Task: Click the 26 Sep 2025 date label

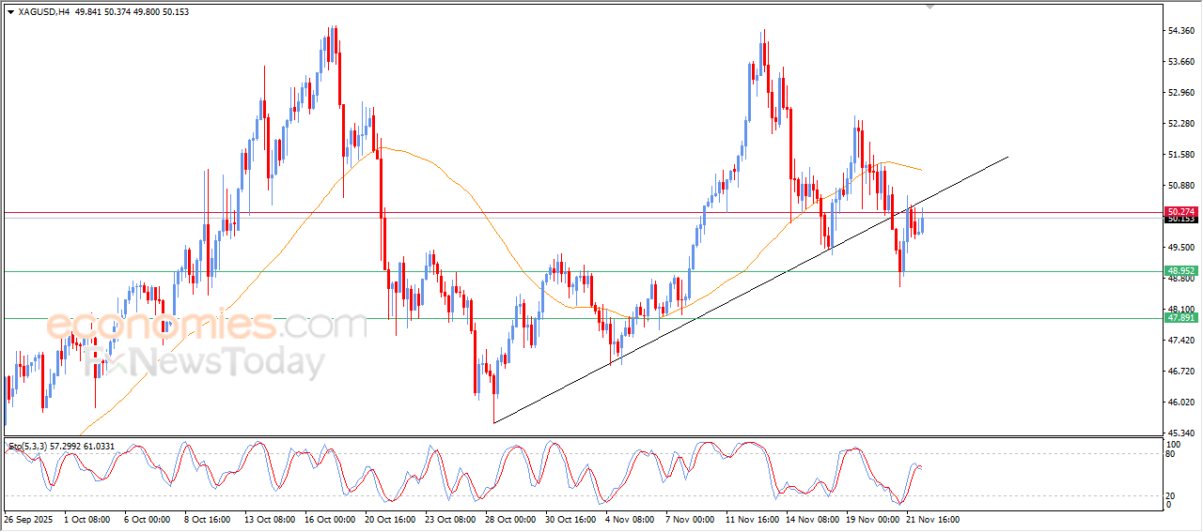Action: 29,518
